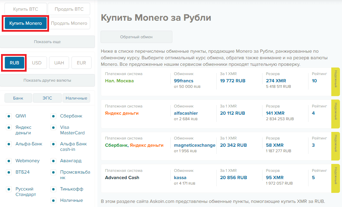The height and width of the screenshot is (207, 342).
Task: Click the Надежный badge on kassa row
Action: pos(335,178)
